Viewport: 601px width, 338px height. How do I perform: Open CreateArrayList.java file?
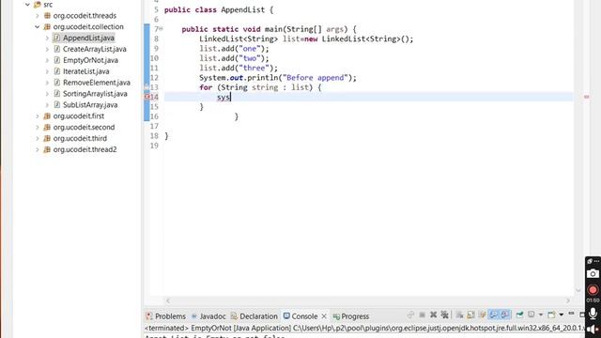[94, 49]
